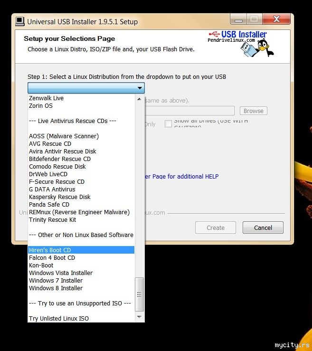Click the Try to use an Unsupported ISO header

81,304
